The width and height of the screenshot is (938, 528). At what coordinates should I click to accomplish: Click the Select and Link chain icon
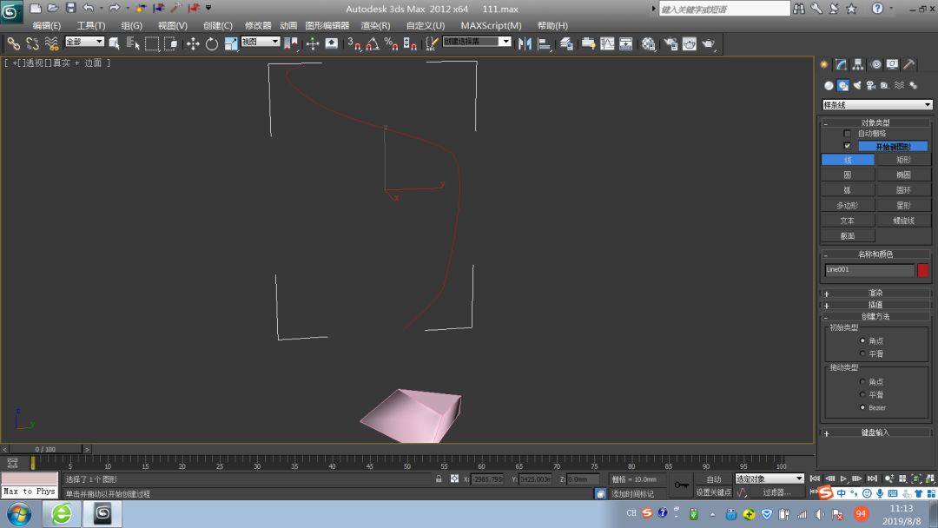click(x=13, y=43)
